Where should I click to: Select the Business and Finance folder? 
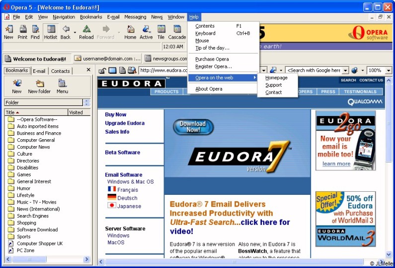point(39,133)
